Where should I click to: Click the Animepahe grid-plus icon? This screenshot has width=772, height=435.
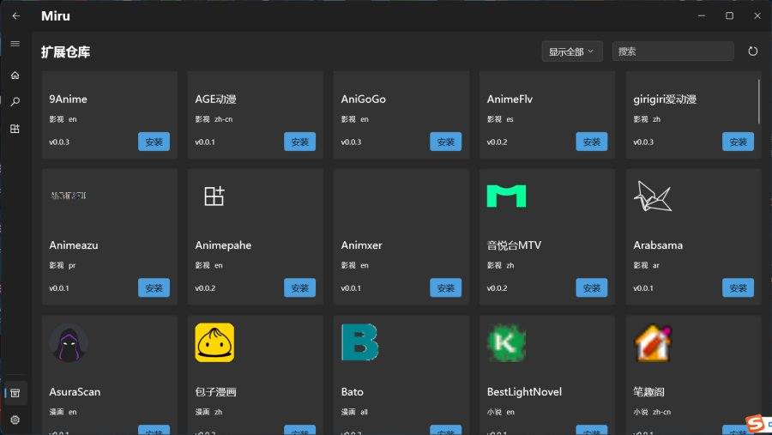214,196
